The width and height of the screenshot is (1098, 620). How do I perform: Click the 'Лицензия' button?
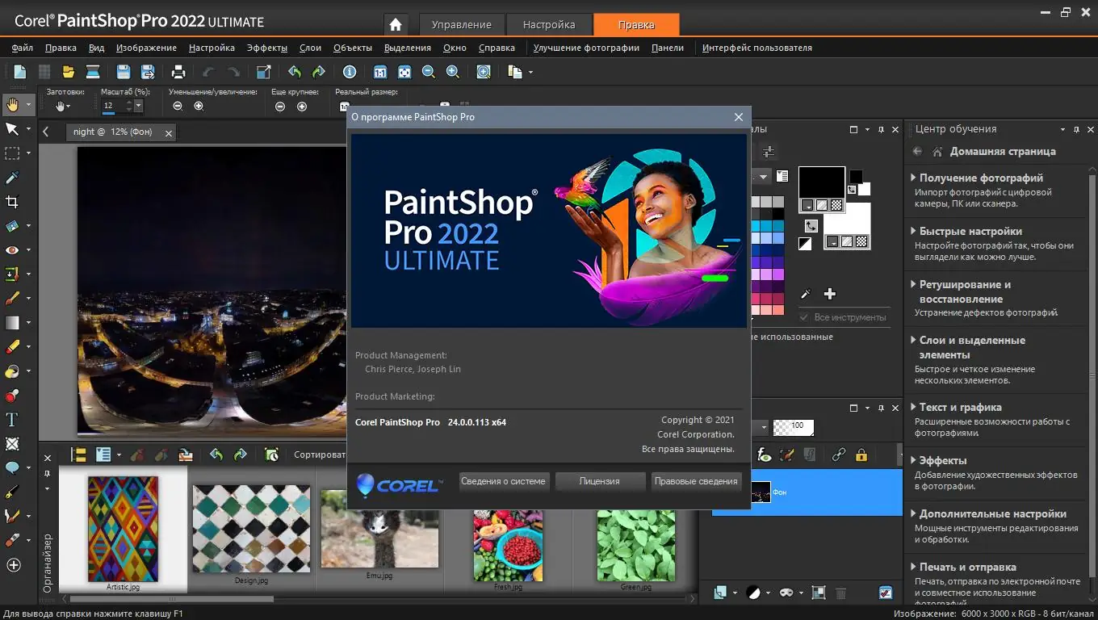(x=600, y=481)
